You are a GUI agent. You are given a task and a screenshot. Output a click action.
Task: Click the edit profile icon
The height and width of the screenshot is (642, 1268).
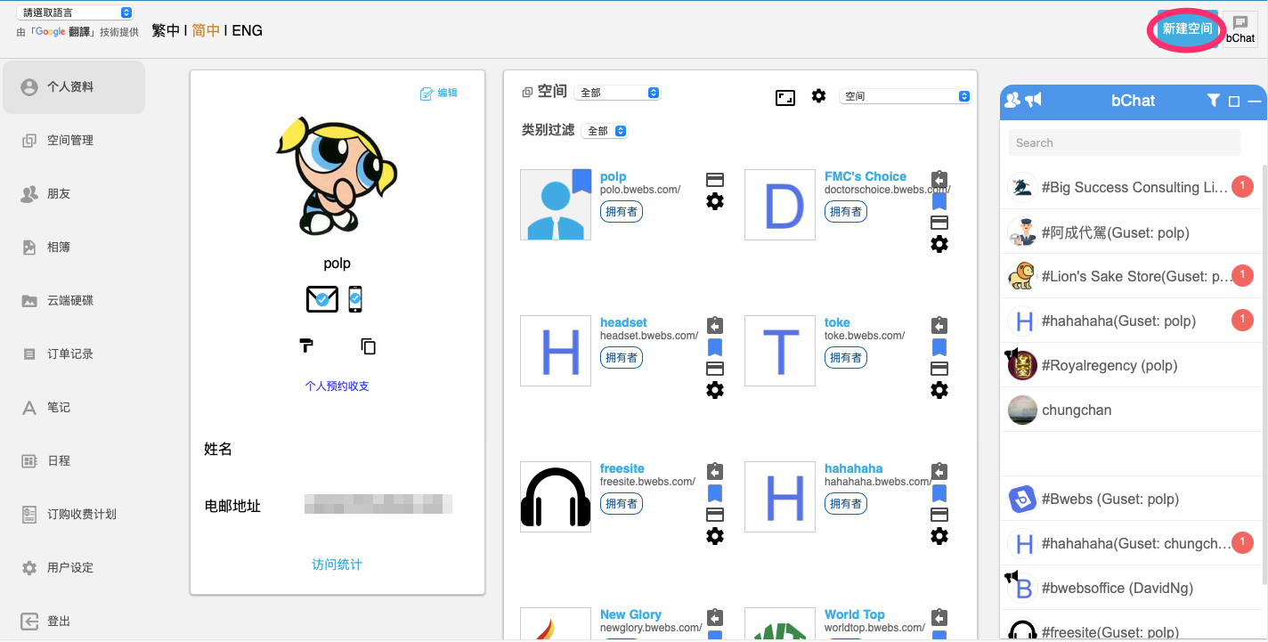coord(427,93)
